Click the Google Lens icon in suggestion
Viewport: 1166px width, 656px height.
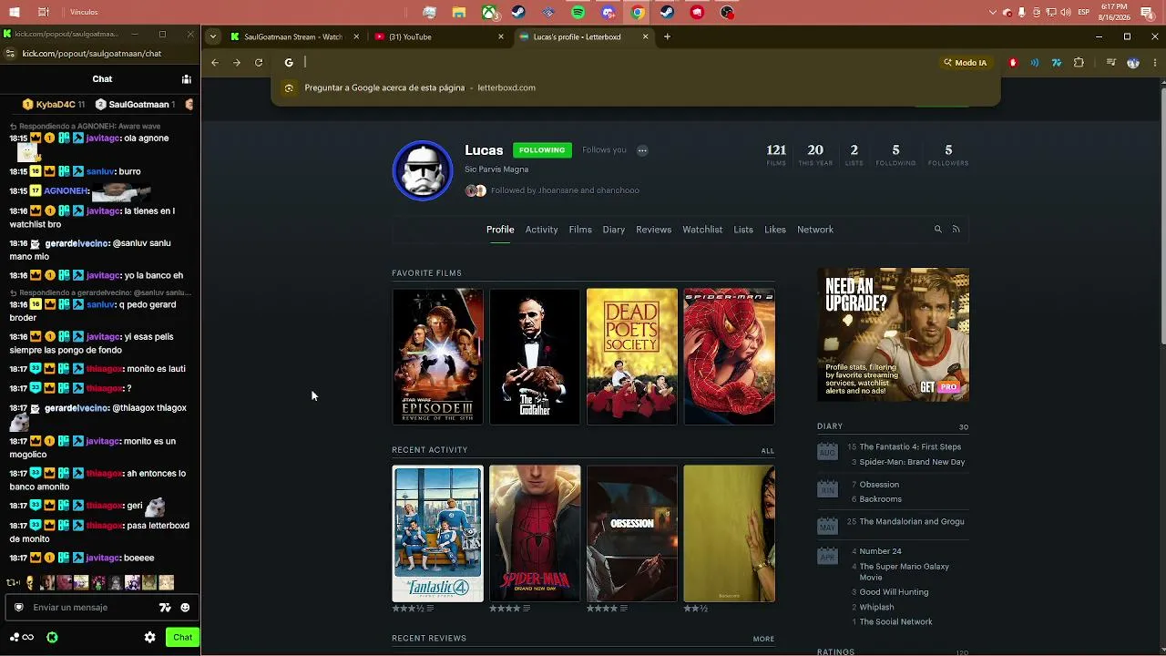[289, 88]
